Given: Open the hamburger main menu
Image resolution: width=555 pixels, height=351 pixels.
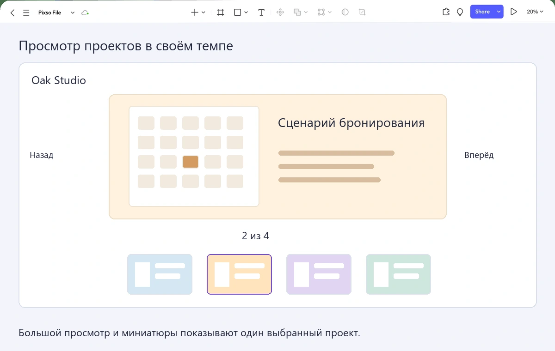Looking at the screenshot, I should 26,12.
